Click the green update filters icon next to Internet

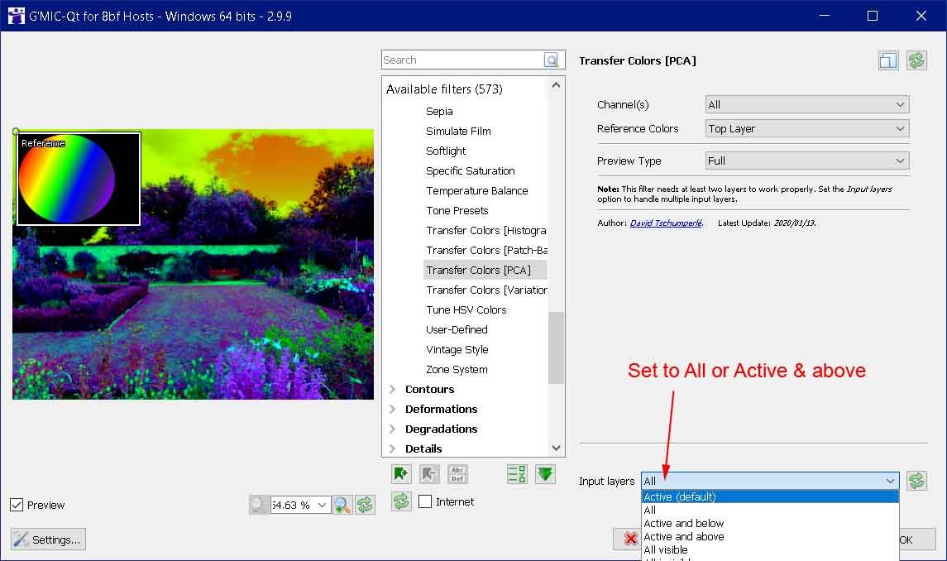(401, 501)
